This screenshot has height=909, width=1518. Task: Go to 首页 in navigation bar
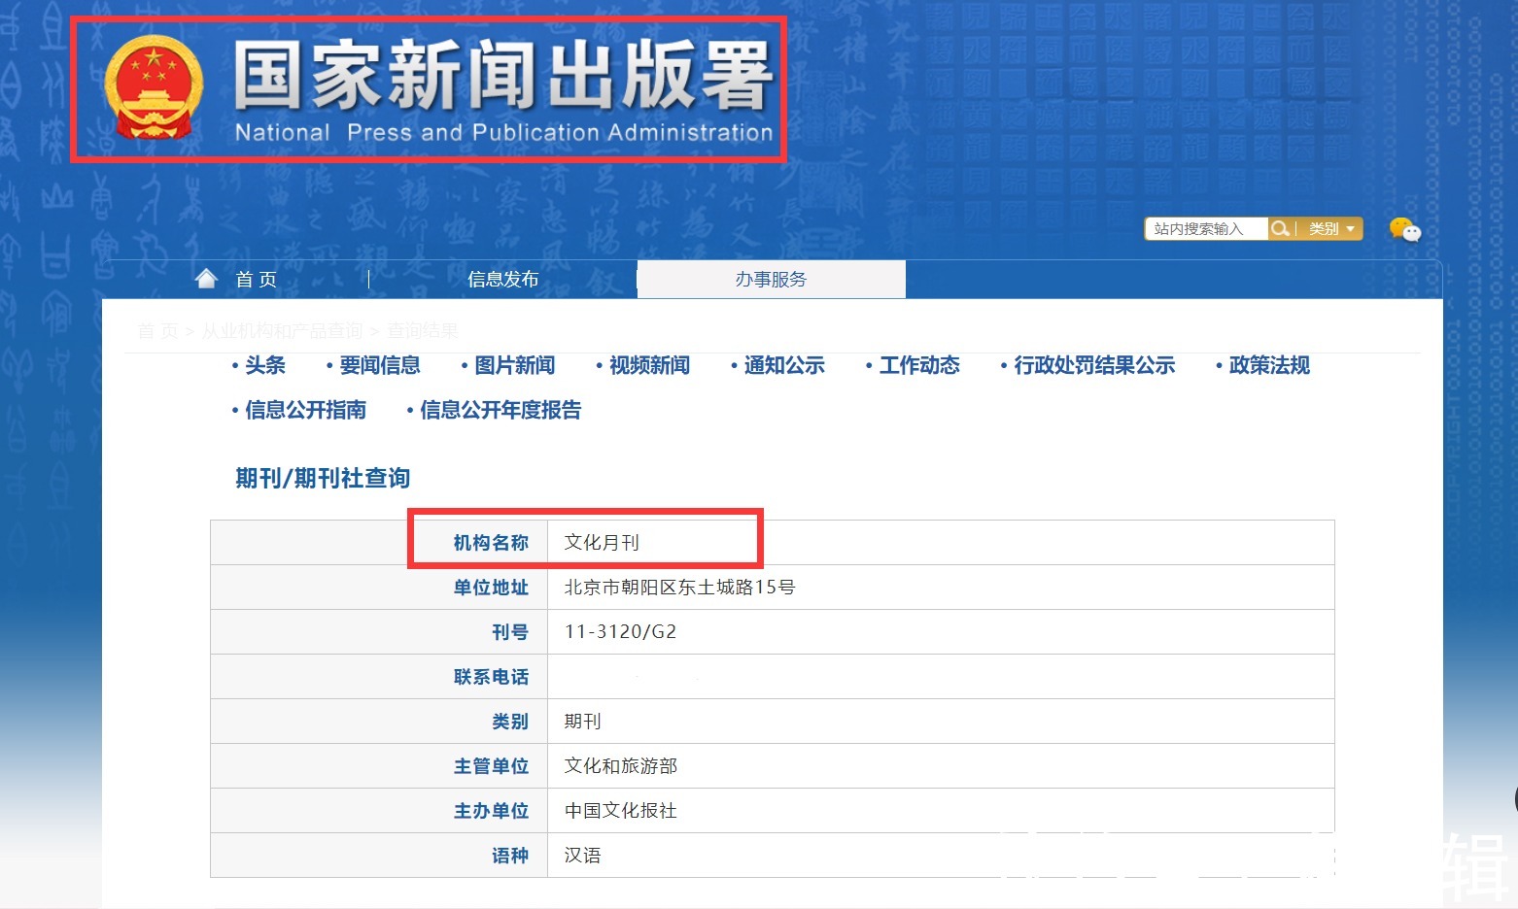[x=257, y=280]
